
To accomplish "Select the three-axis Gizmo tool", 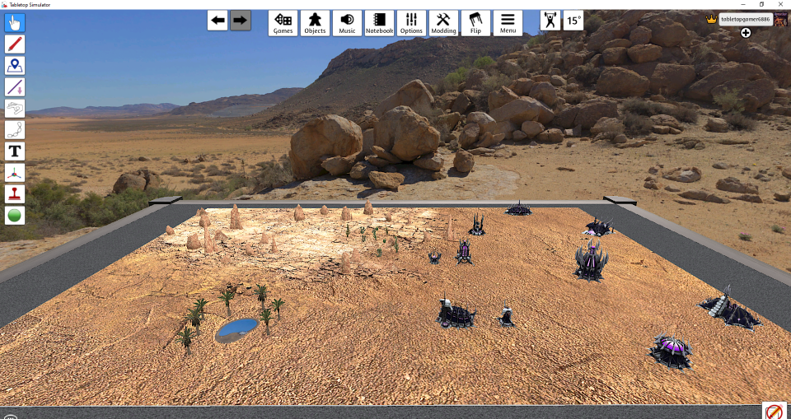I will click(15, 172).
